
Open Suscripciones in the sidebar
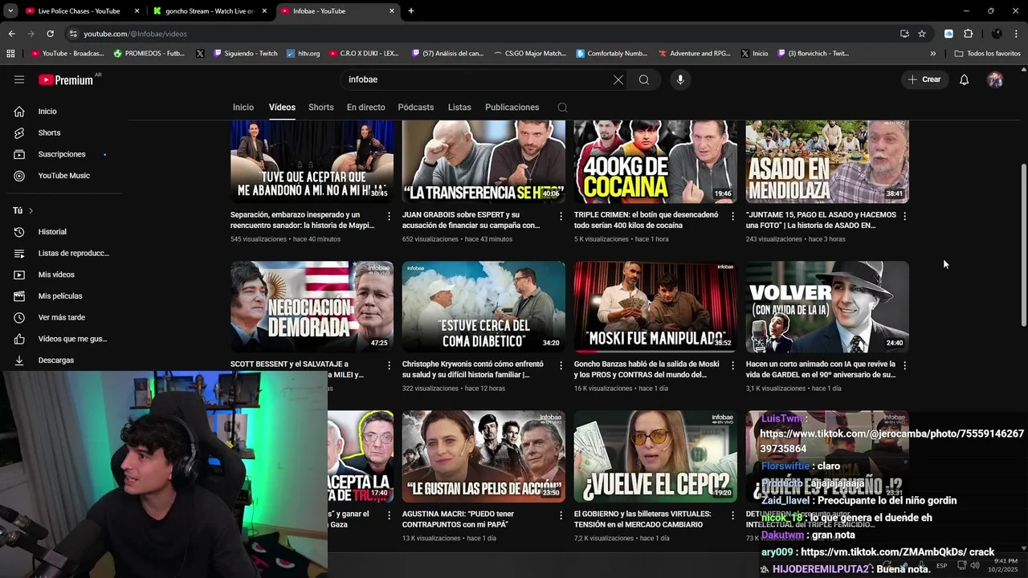(61, 154)
